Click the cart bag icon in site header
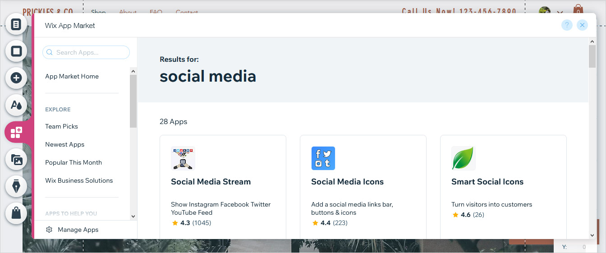606x253 pixels. coord(578,9)
